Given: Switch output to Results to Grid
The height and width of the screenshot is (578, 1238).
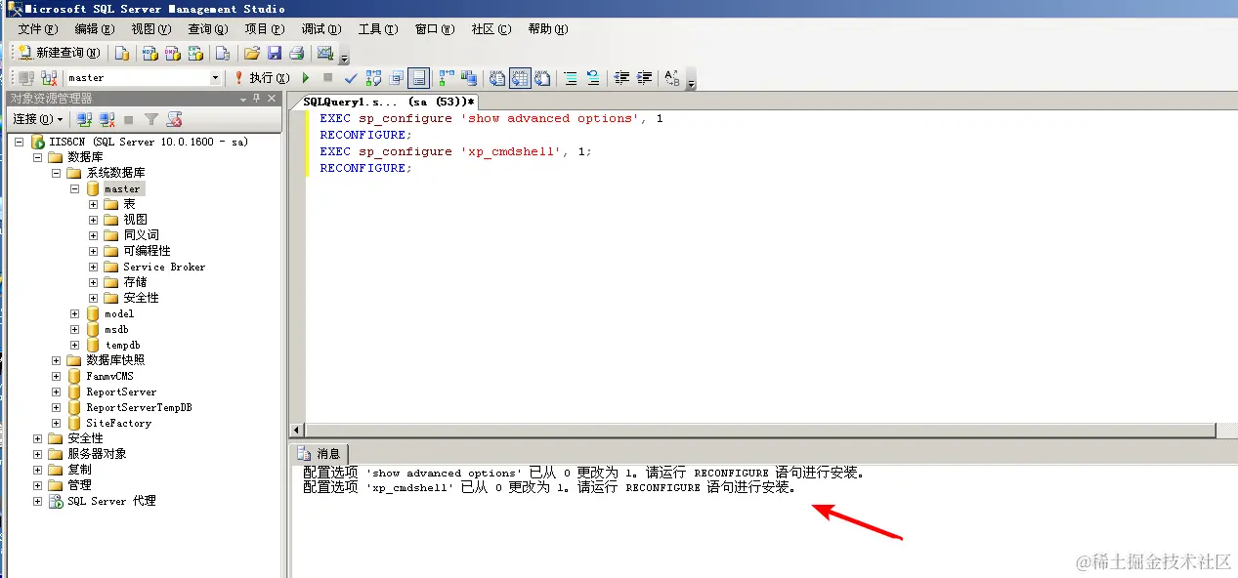Looking at the screenshot, I should [520, 77].
